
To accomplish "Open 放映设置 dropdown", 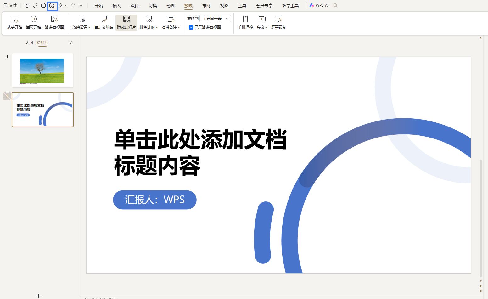I will coord(81,23).
